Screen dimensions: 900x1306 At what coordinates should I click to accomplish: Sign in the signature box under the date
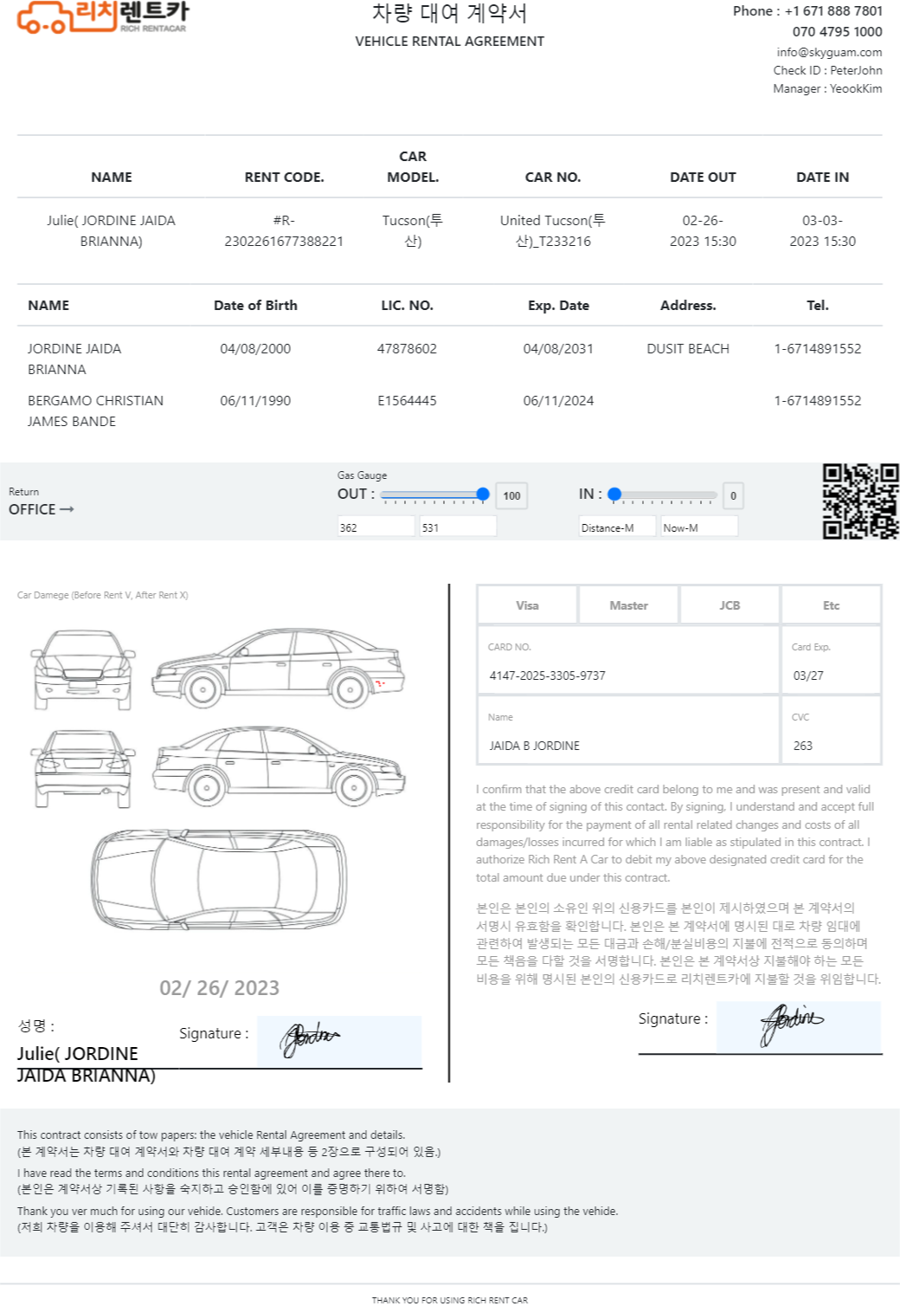[339, 1042]
